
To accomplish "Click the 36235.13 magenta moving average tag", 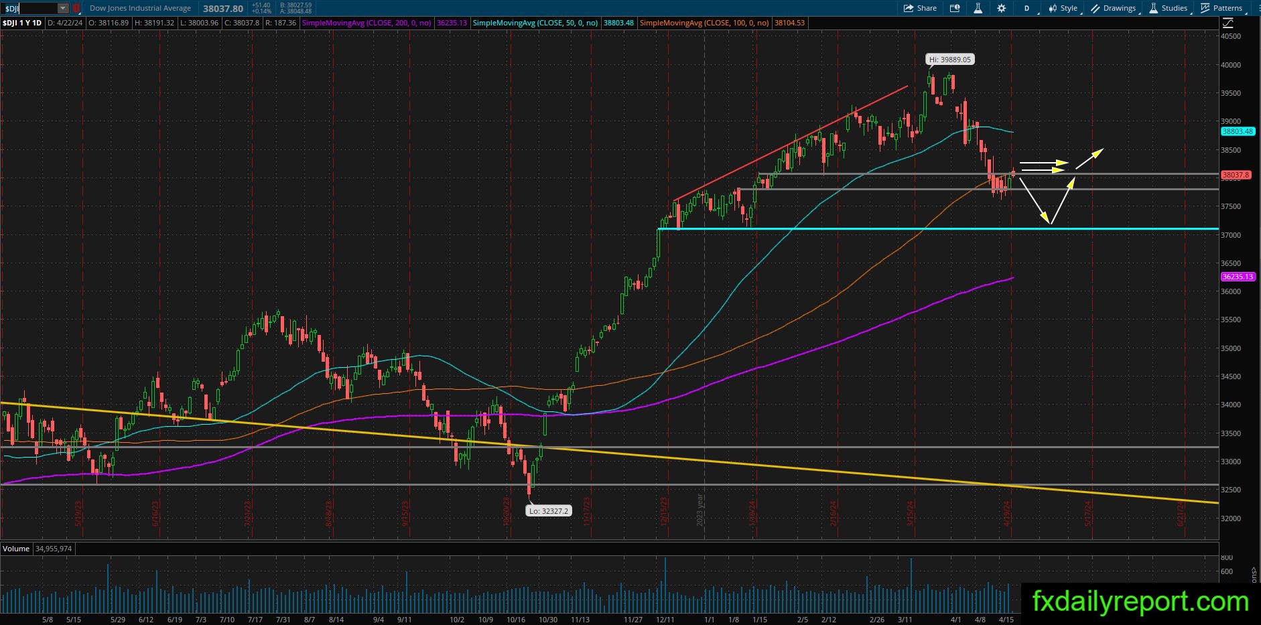I will pyautogui.click(x=1238, y=277).
